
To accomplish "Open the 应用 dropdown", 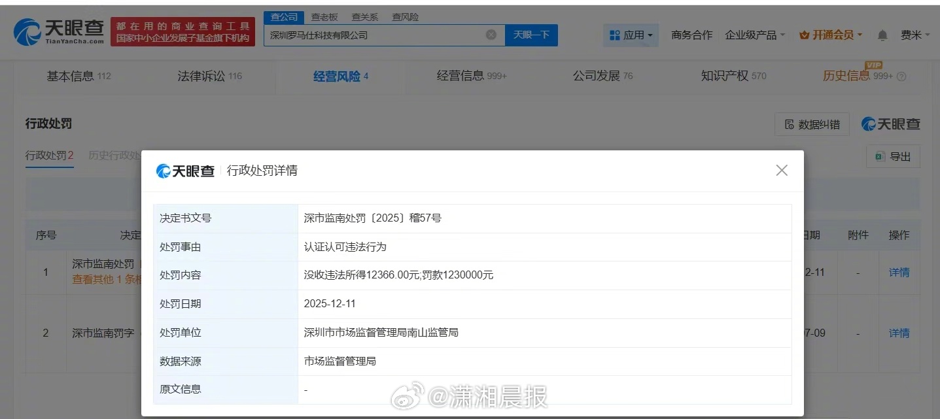I will coord(631,35).
